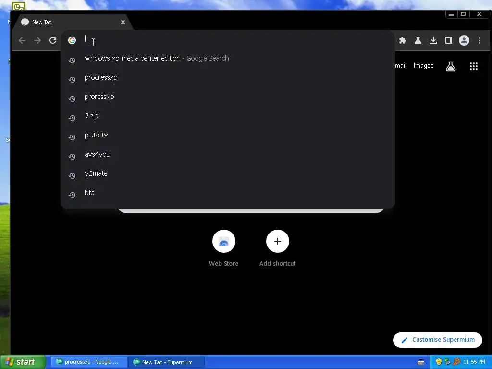492x369 pixels.
Task: Open the toolbar experiments flask icon
Action: click(x=418, y=40)
